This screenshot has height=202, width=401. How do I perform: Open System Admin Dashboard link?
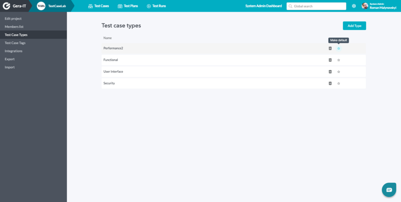[x=264, y=6]
